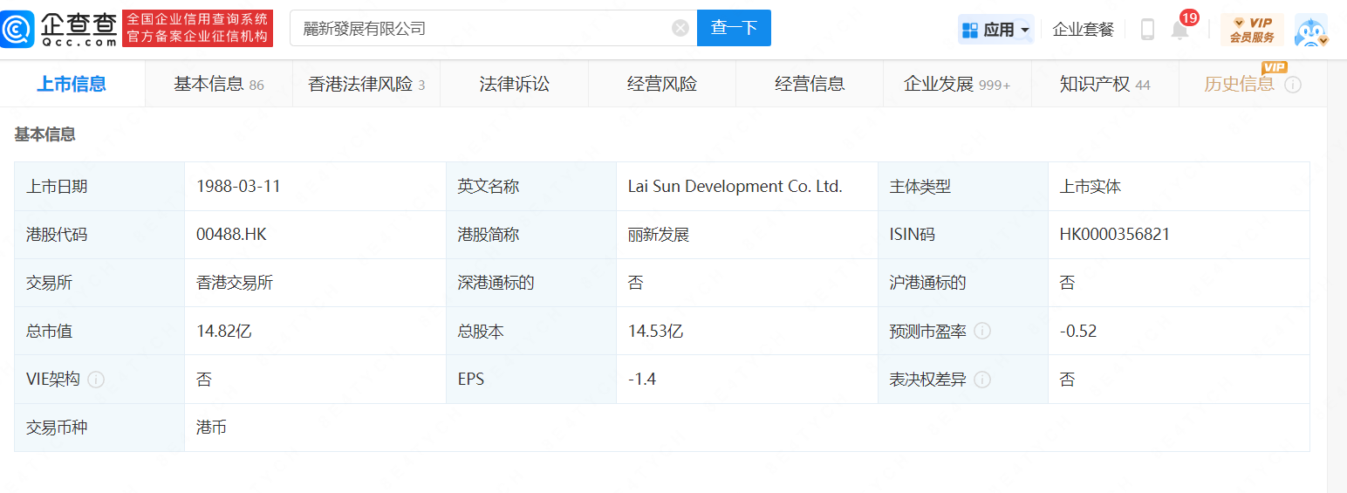1347x493 pixels.
Task: Switch to the 香港法律风险 tab
Action: tap(366, 85)
